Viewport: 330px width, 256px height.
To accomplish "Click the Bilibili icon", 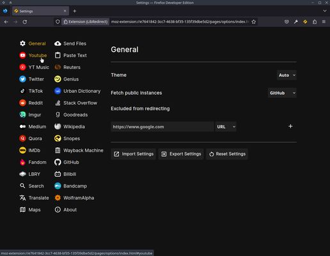I will (58, 174).
